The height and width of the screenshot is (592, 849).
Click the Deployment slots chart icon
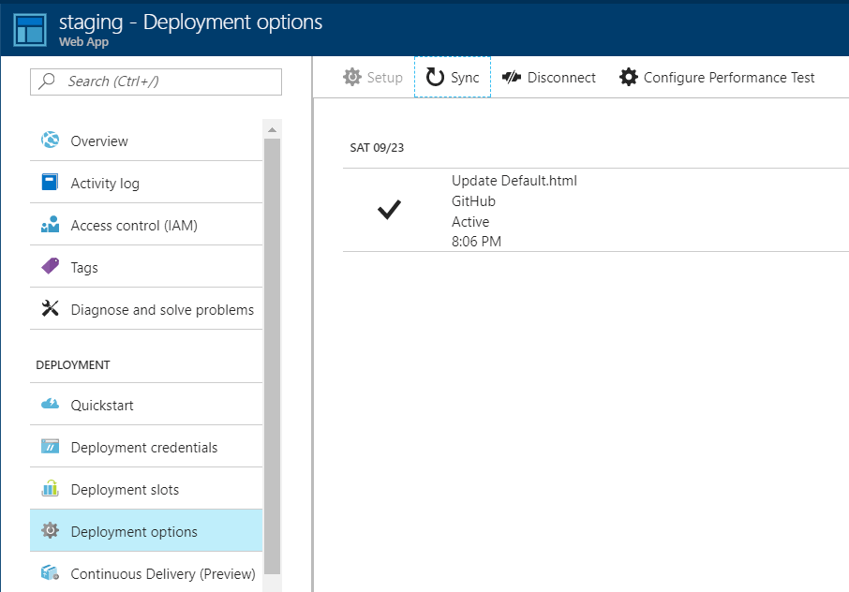[51, 489]
